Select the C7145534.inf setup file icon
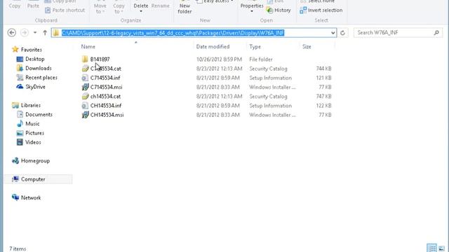The width and height of the screenshot is (449, 252). [x=85, y=78]
